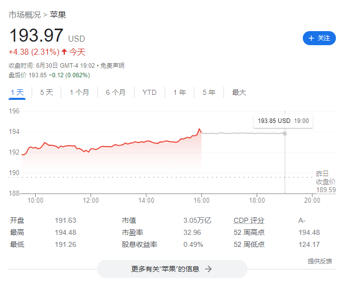Click the CDP score value A-

pos(302,220)
